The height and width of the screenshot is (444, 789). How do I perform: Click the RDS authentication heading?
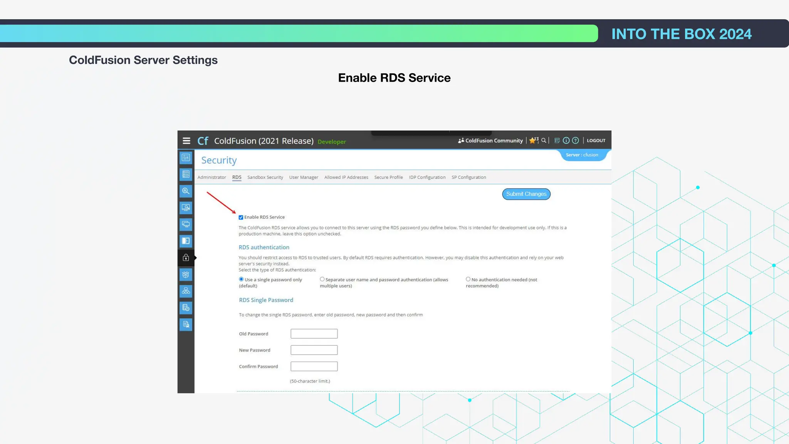pyautogui.click(x=264, y=247)
